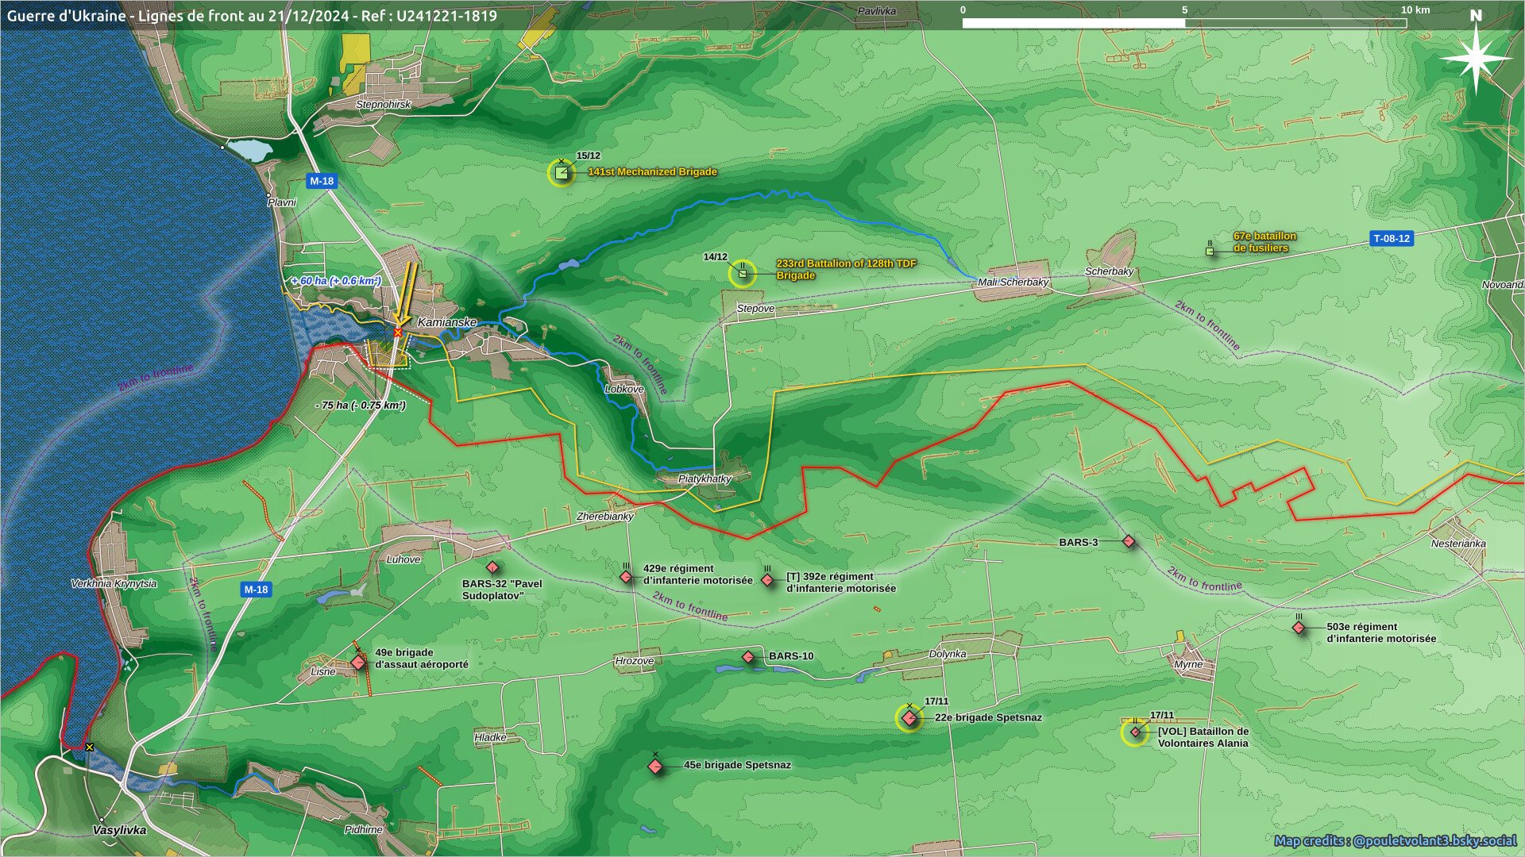Click the Stepove village label
The width and height of the screenshot is (1525, 857).
point(755,309)
